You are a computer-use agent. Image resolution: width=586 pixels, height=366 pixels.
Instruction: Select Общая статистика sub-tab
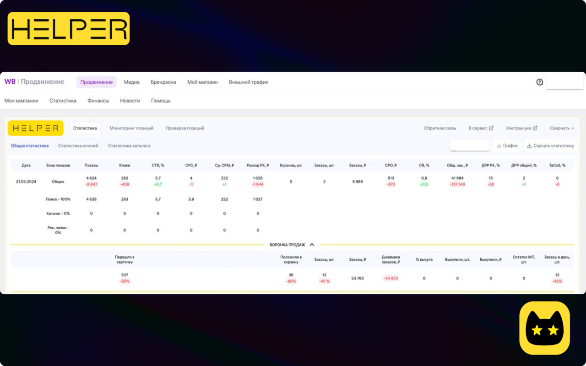(30, 146)
